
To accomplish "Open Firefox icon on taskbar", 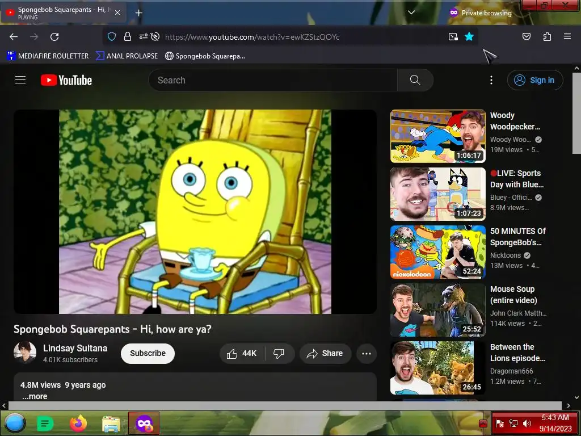I will coord(78,423).
